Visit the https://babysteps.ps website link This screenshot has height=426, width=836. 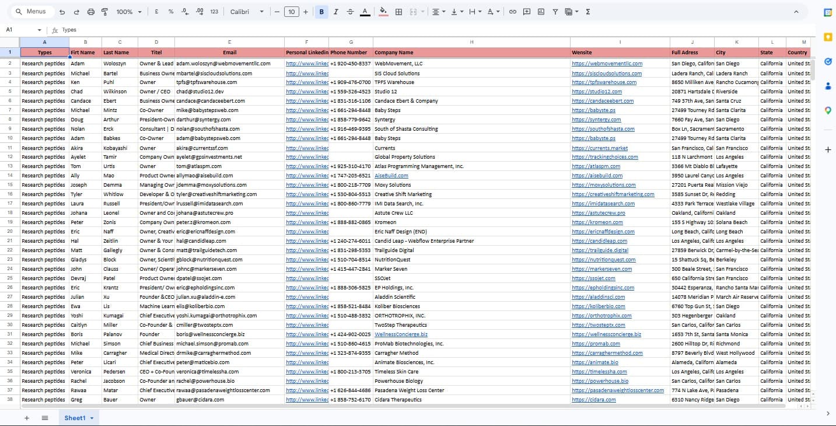coord(595,110)
